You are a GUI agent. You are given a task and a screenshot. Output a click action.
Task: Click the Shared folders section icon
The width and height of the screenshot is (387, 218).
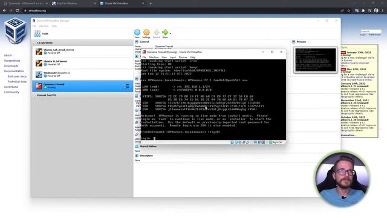[x=137, y=147]
